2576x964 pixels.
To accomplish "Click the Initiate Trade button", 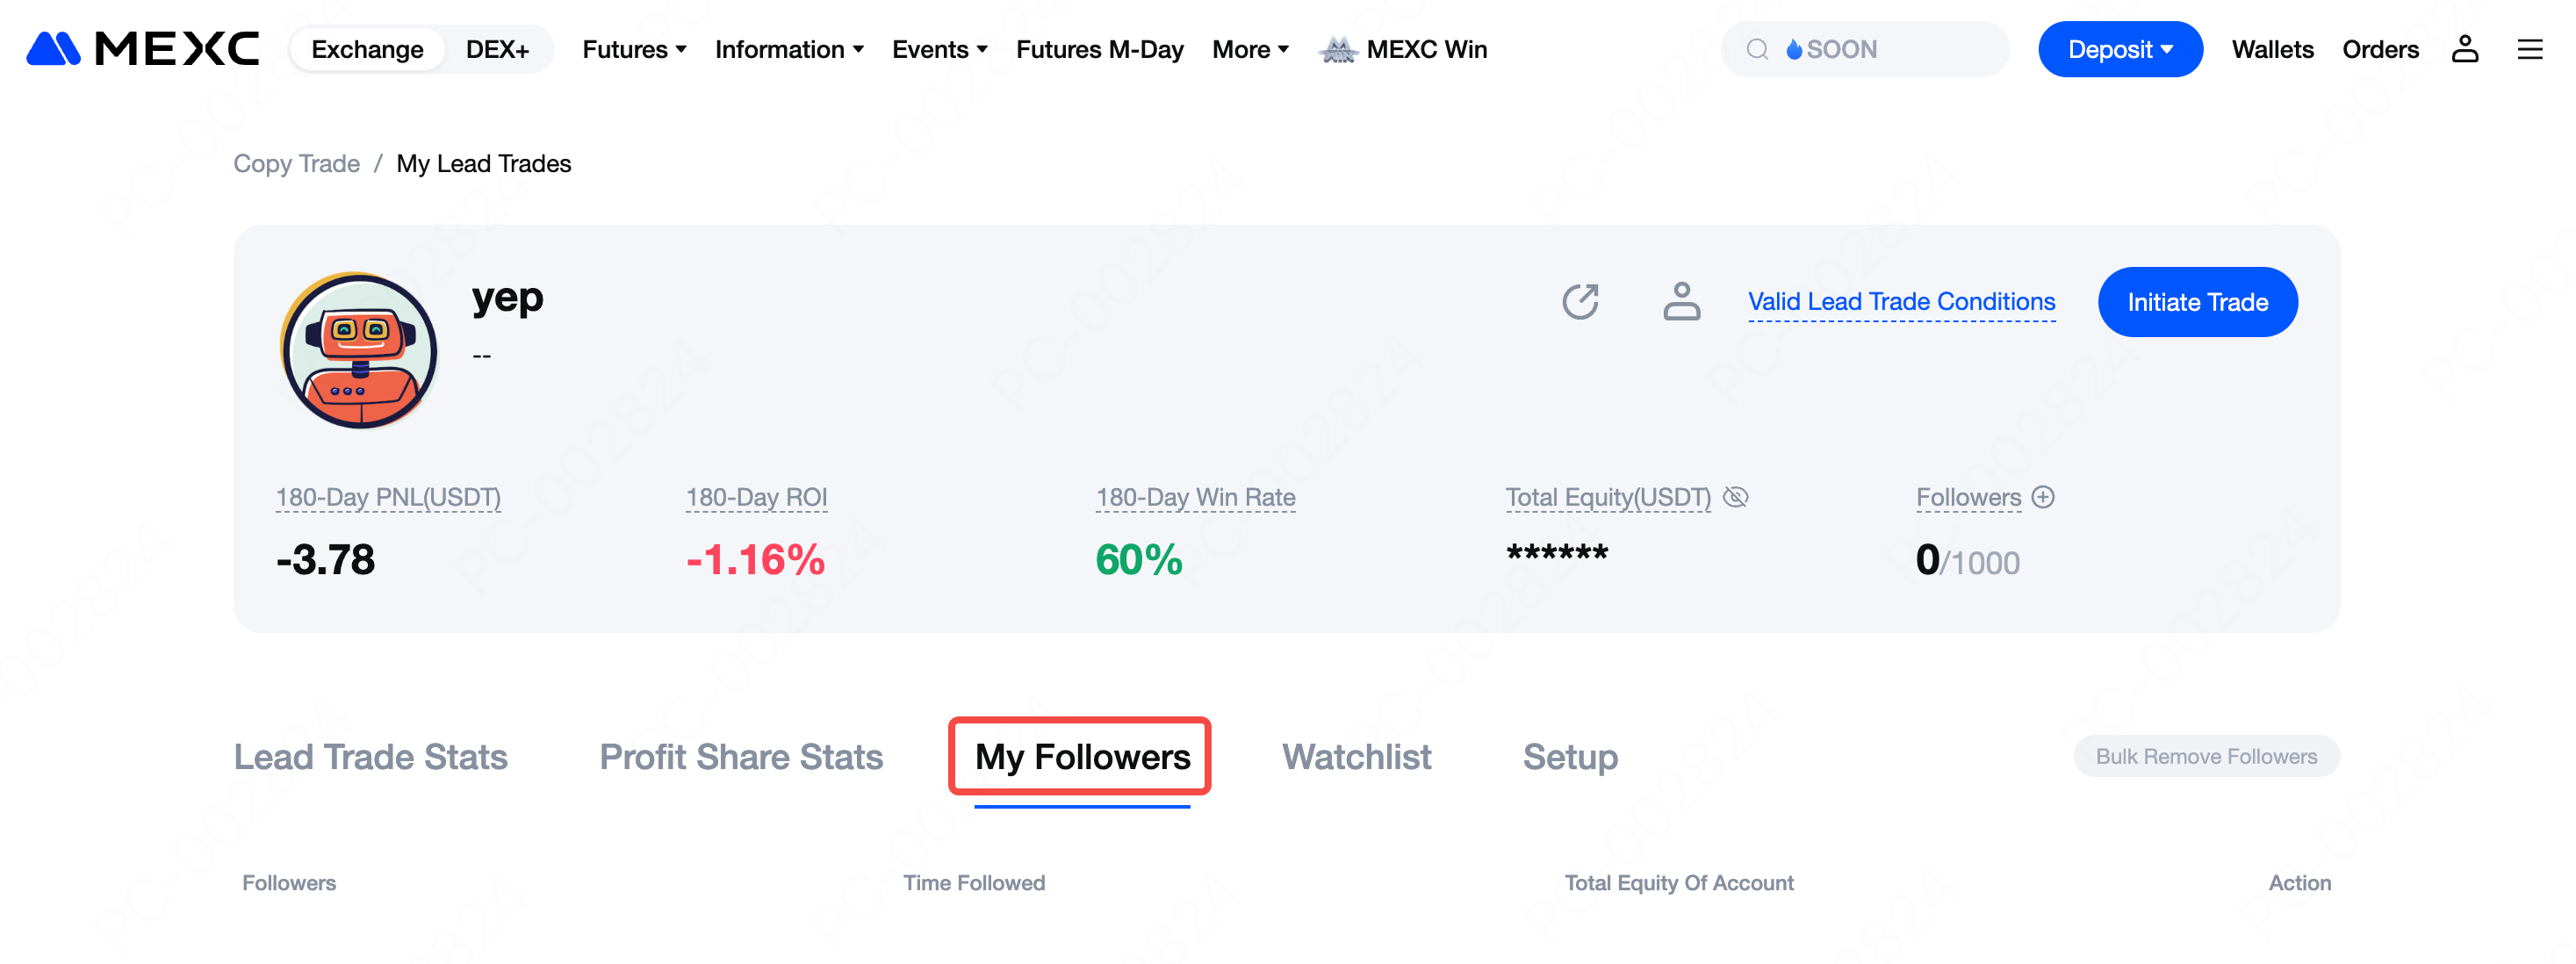I will (2197, 302).
